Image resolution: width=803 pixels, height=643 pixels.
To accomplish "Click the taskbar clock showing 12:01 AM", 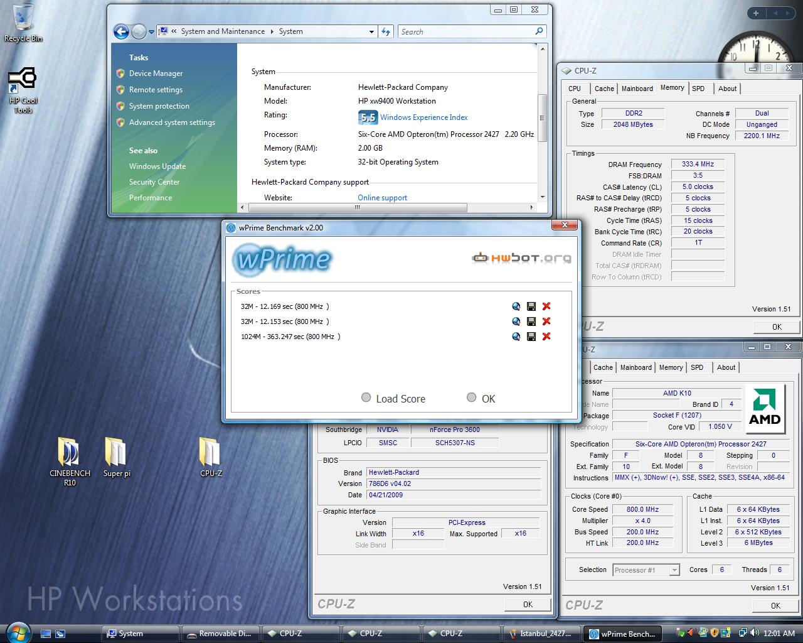I will click(x=779, y=634).
